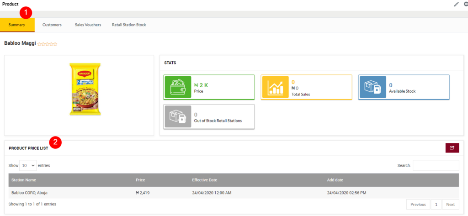
Task: Click the Search input field
Action: click(436, 165)
